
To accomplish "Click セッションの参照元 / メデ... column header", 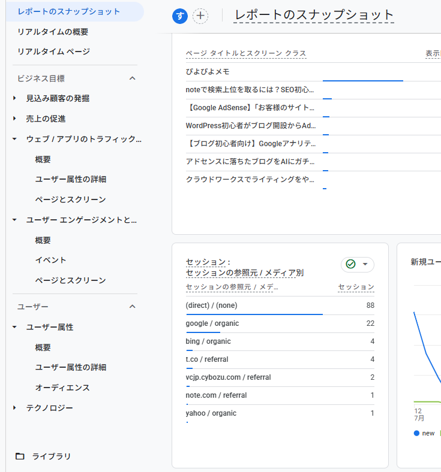I will coord(232,287).
